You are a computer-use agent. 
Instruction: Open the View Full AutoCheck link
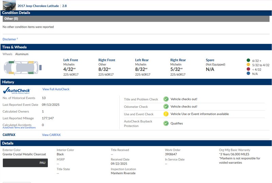point(56,89)
